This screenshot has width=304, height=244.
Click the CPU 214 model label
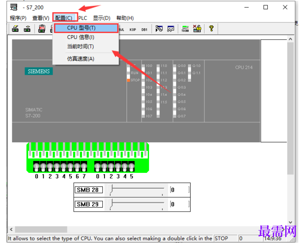[244, 67]
